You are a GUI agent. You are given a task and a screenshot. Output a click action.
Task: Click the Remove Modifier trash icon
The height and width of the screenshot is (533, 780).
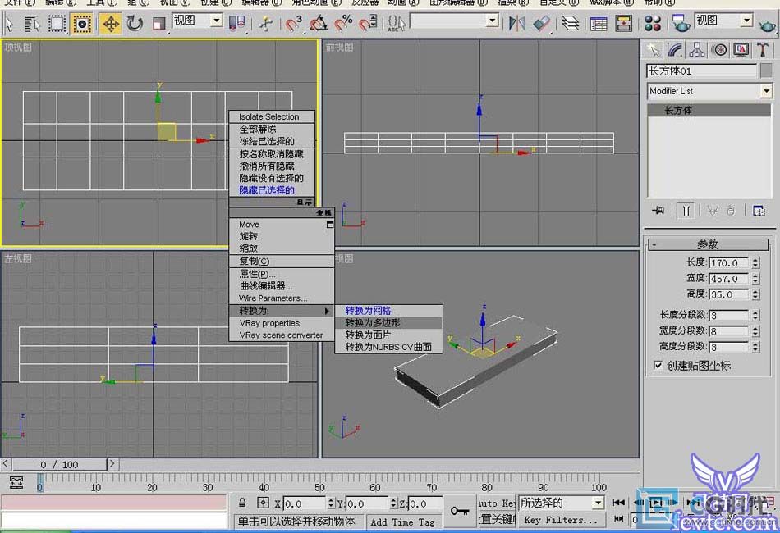(731, 211)
